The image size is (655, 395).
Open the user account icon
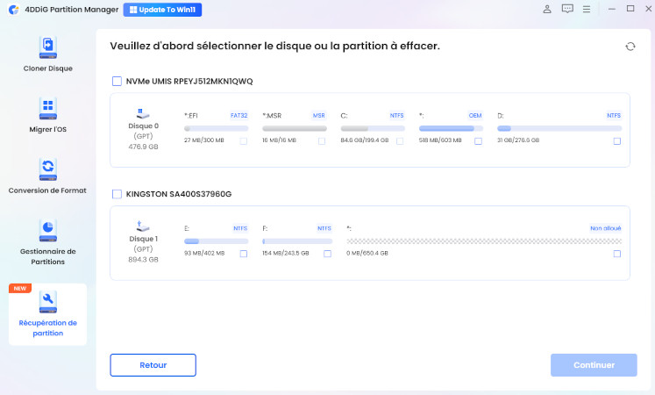click(547, 9)
